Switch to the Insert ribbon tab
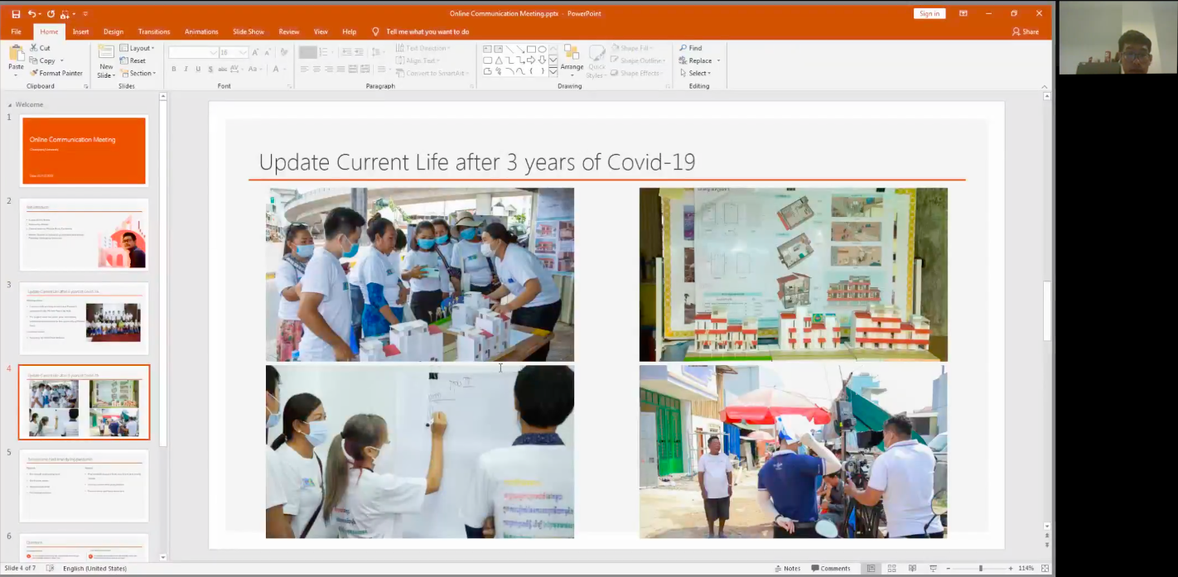This screenshot has width=1178, height=577. tap(80, 31)
